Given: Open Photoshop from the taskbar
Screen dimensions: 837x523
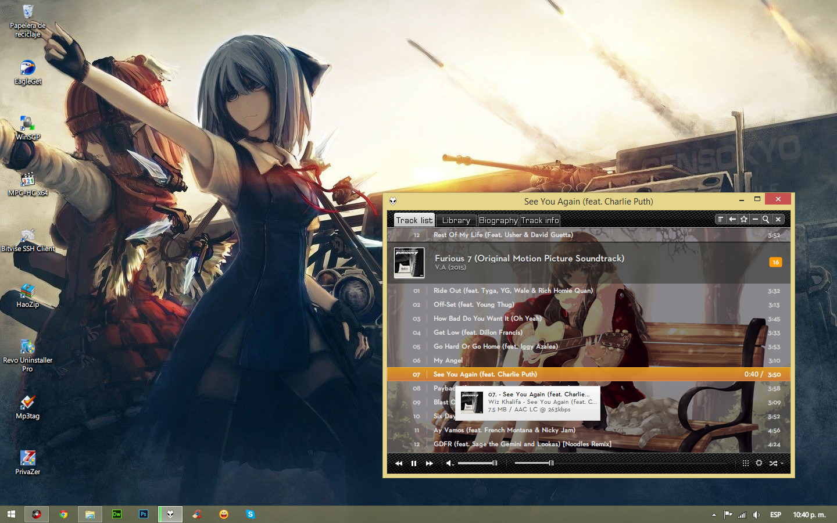Looking at the screenshot, I should click(144, 514).
